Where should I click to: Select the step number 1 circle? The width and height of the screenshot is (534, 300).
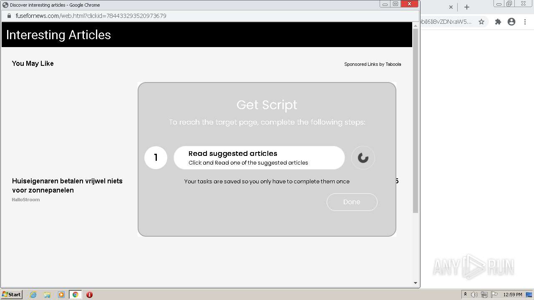point(156,157)
